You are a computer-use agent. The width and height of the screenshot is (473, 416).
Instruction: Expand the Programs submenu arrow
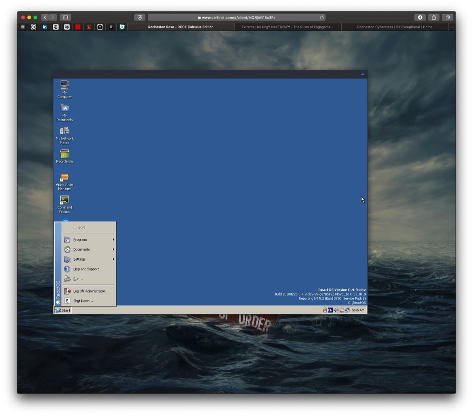pos(113,240)
